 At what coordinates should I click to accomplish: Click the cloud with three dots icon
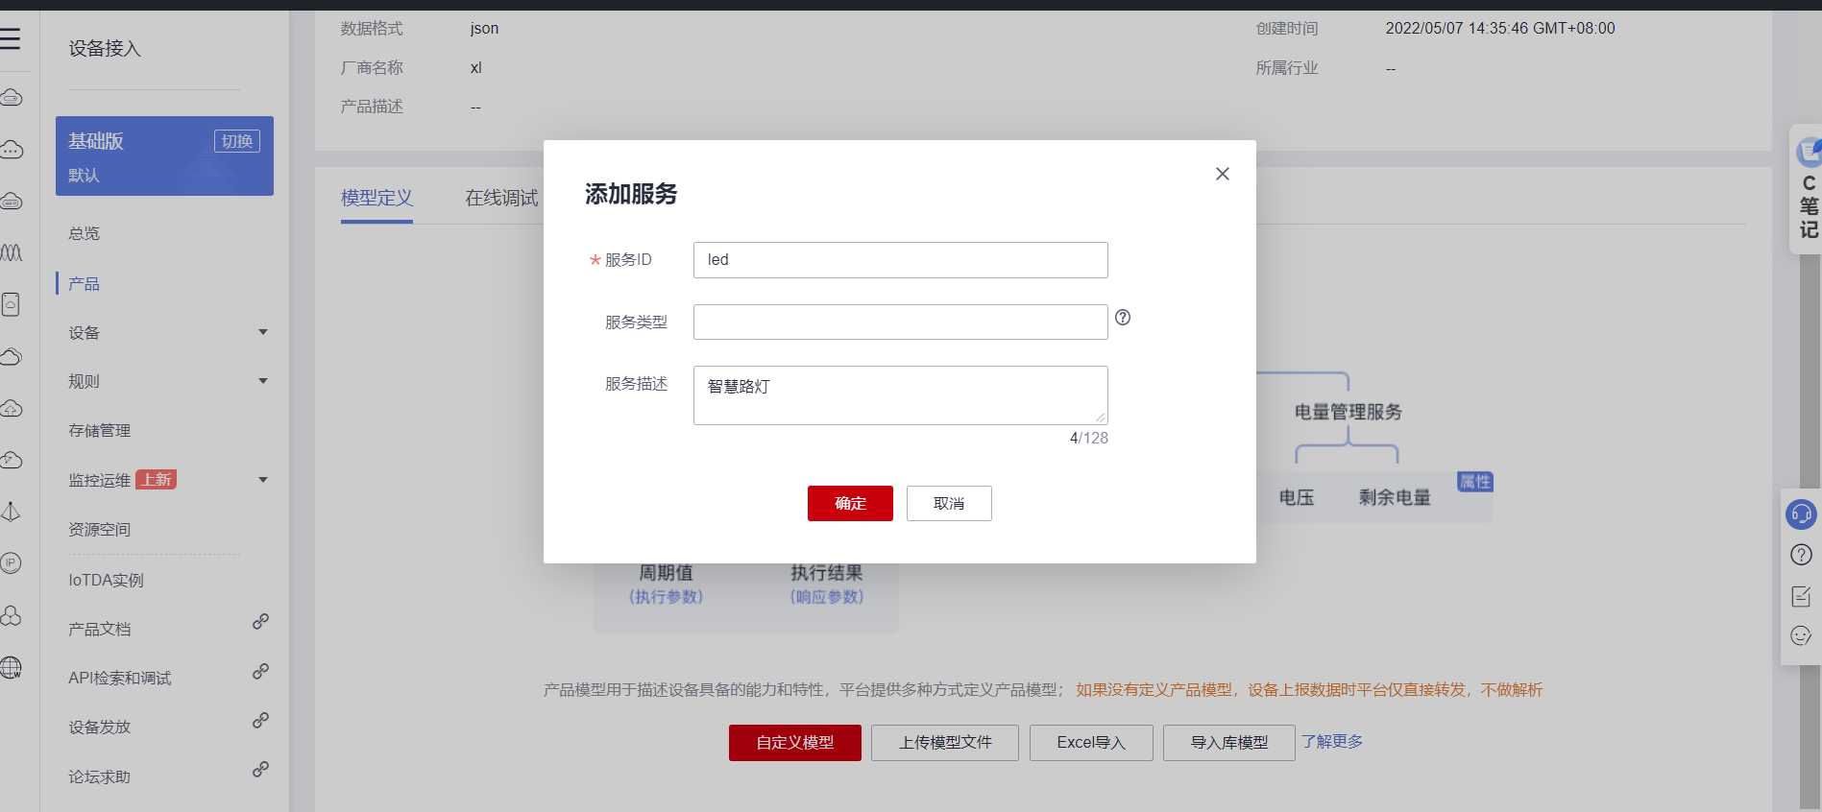(x=11, y=149)
